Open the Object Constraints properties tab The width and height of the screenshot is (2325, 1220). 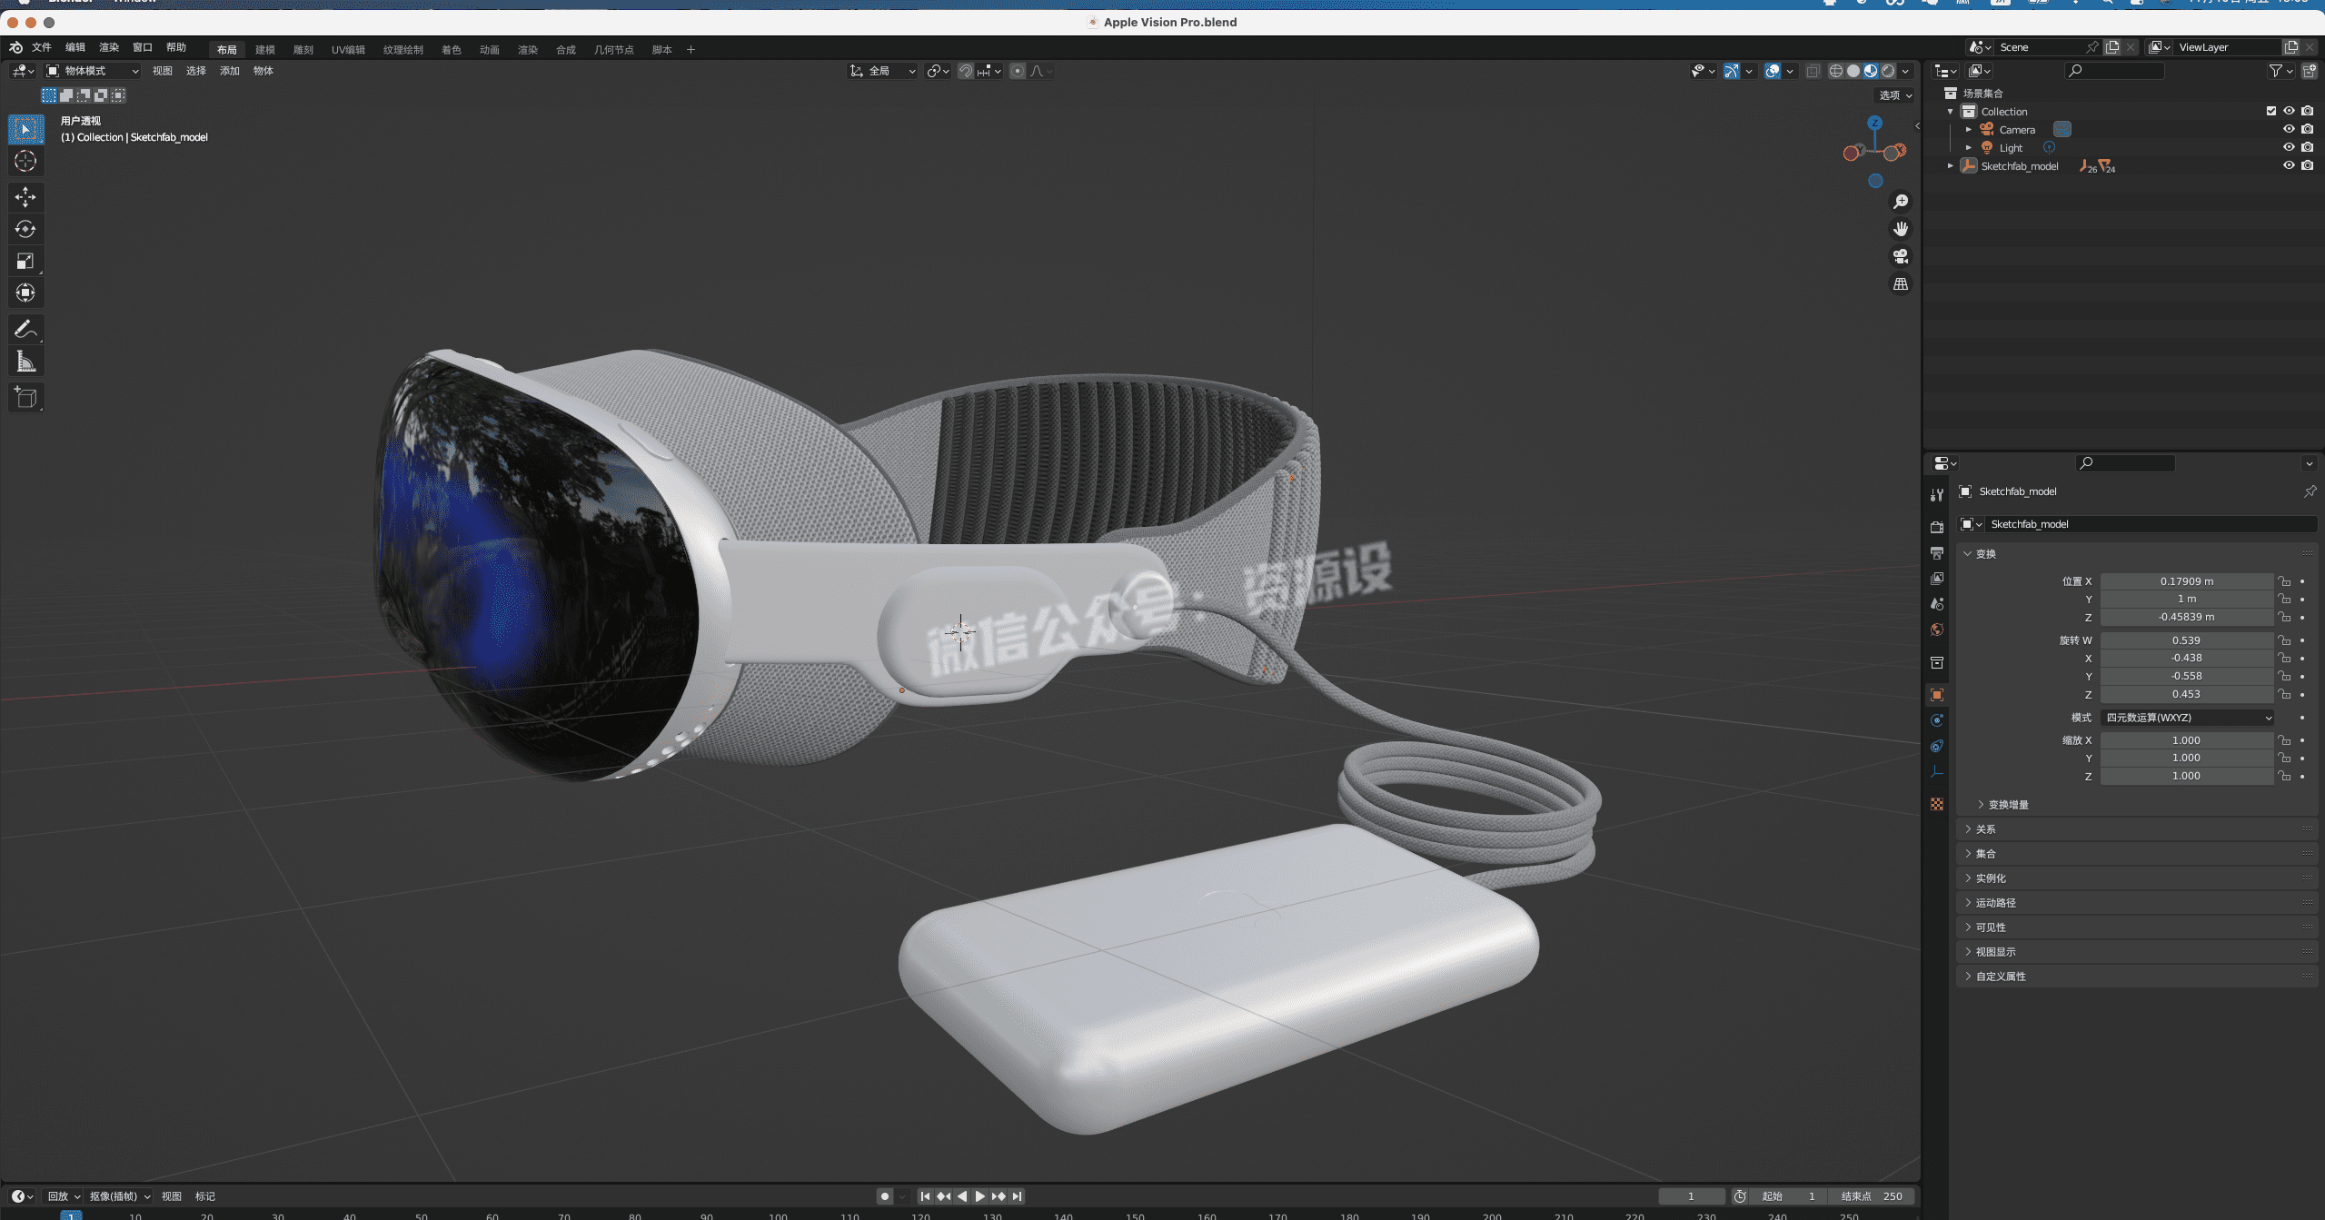point(1937,746)
